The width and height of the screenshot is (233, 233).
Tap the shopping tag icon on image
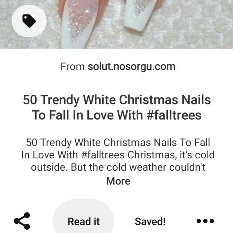pyautogui.click(x=29, y=21)
